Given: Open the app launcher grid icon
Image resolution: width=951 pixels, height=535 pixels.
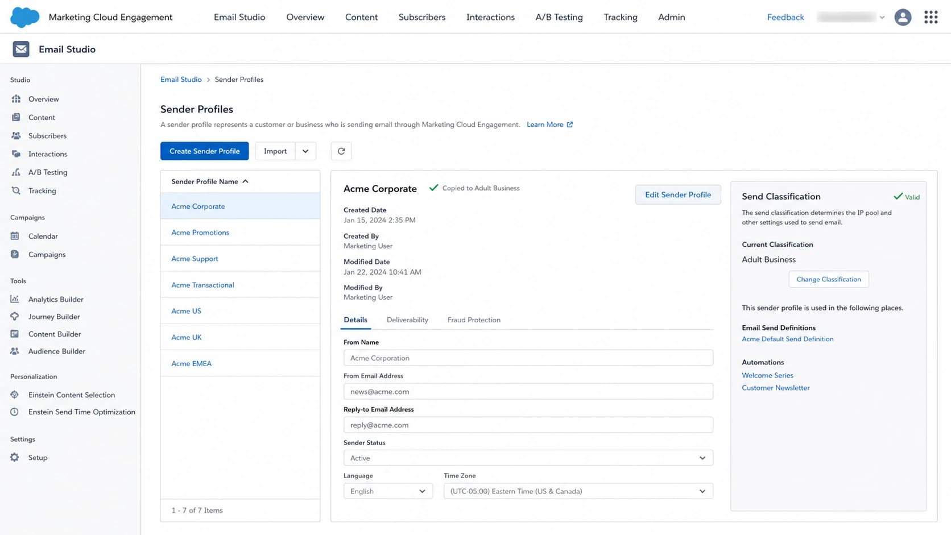Looking at the screenshot, I should coord(931,17).
